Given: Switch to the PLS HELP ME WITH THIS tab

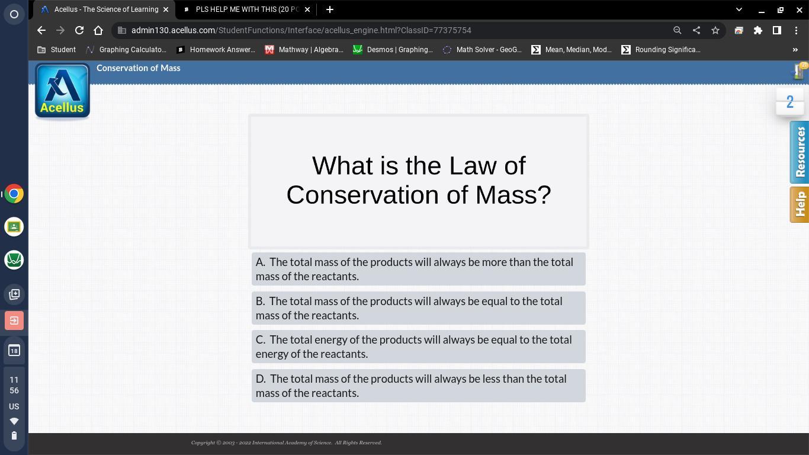Looking at the screenshot, I should [x=246, y=9].
